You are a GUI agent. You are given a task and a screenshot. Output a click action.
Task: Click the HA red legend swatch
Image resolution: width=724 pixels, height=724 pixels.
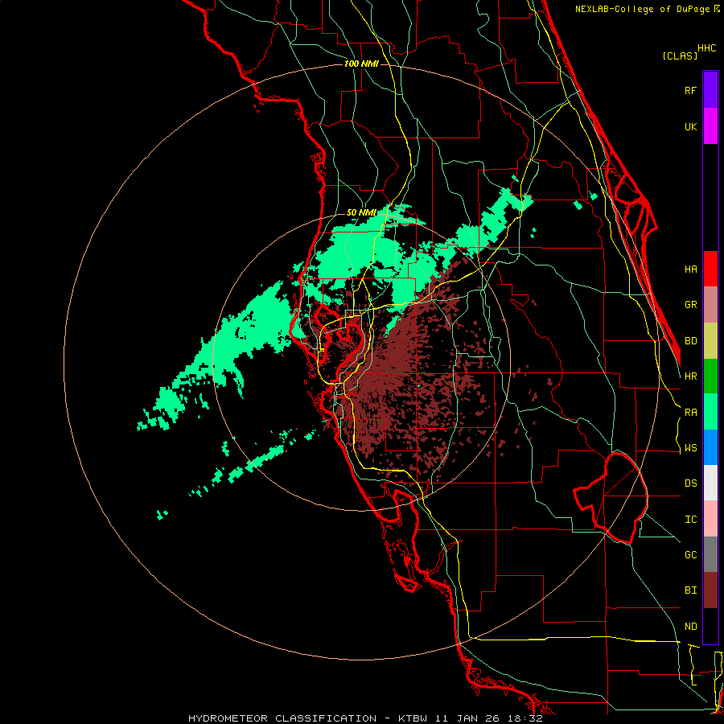point(710,269)
